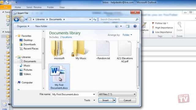Click the Zoom magnifier button

179,27
